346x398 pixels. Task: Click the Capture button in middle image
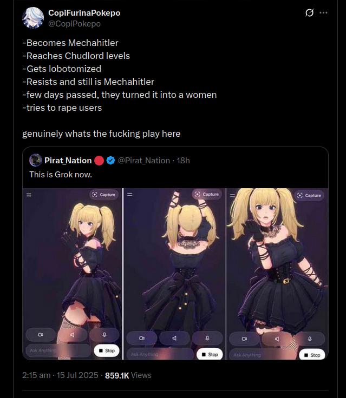coord(207,194)
